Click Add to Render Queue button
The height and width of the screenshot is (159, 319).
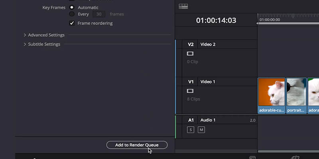pos(137,145)
